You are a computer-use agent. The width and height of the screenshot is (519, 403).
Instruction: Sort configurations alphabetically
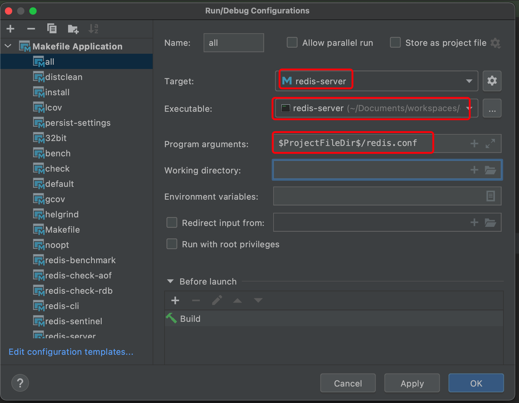pyautogui.click(x=93, y=29)
